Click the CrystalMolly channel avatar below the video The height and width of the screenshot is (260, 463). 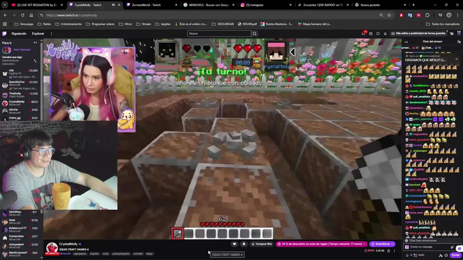coord(52,248)
